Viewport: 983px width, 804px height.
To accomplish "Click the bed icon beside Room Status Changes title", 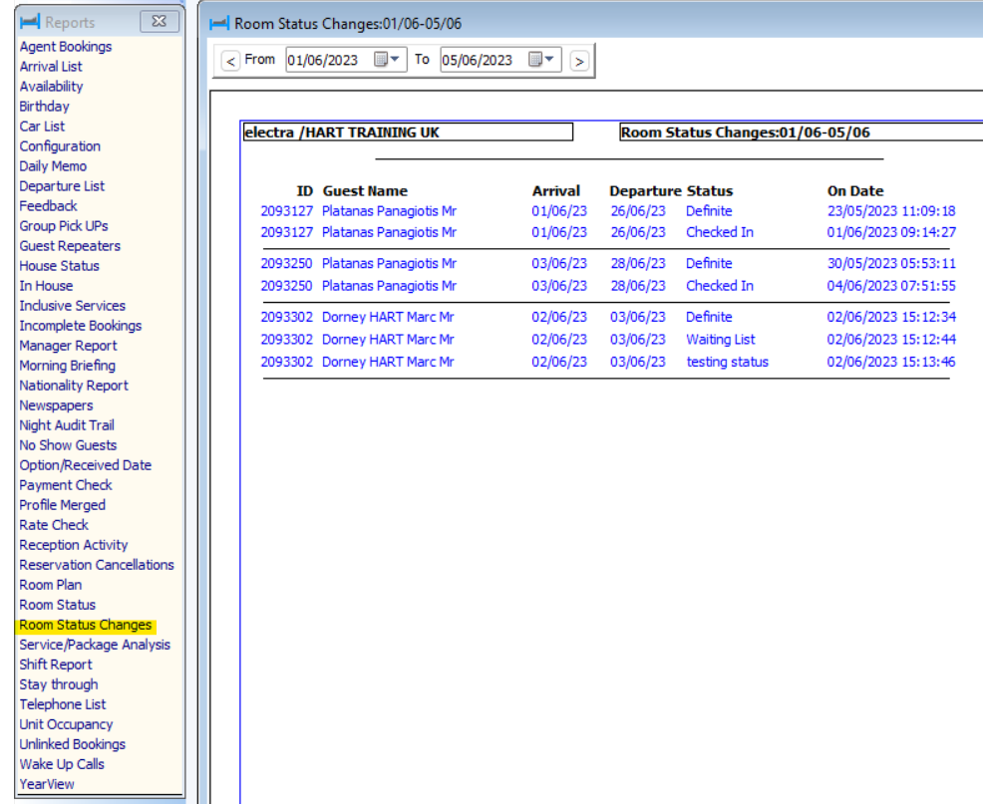I will pyautogui.click(x=218, y=24).
